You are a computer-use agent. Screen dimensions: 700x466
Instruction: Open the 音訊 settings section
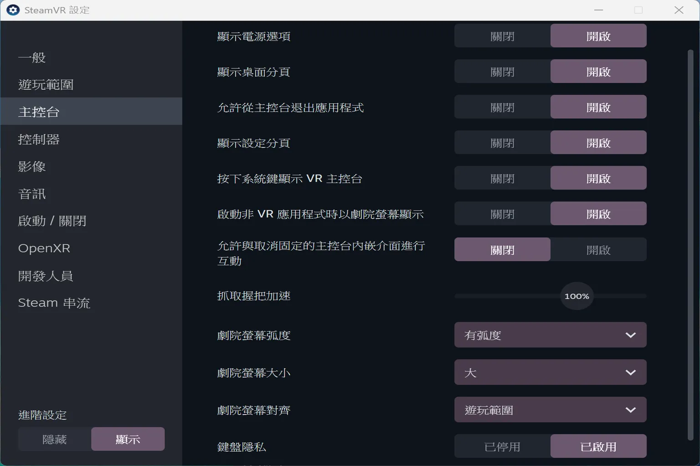pyautogui.click(x=31, y=194)
